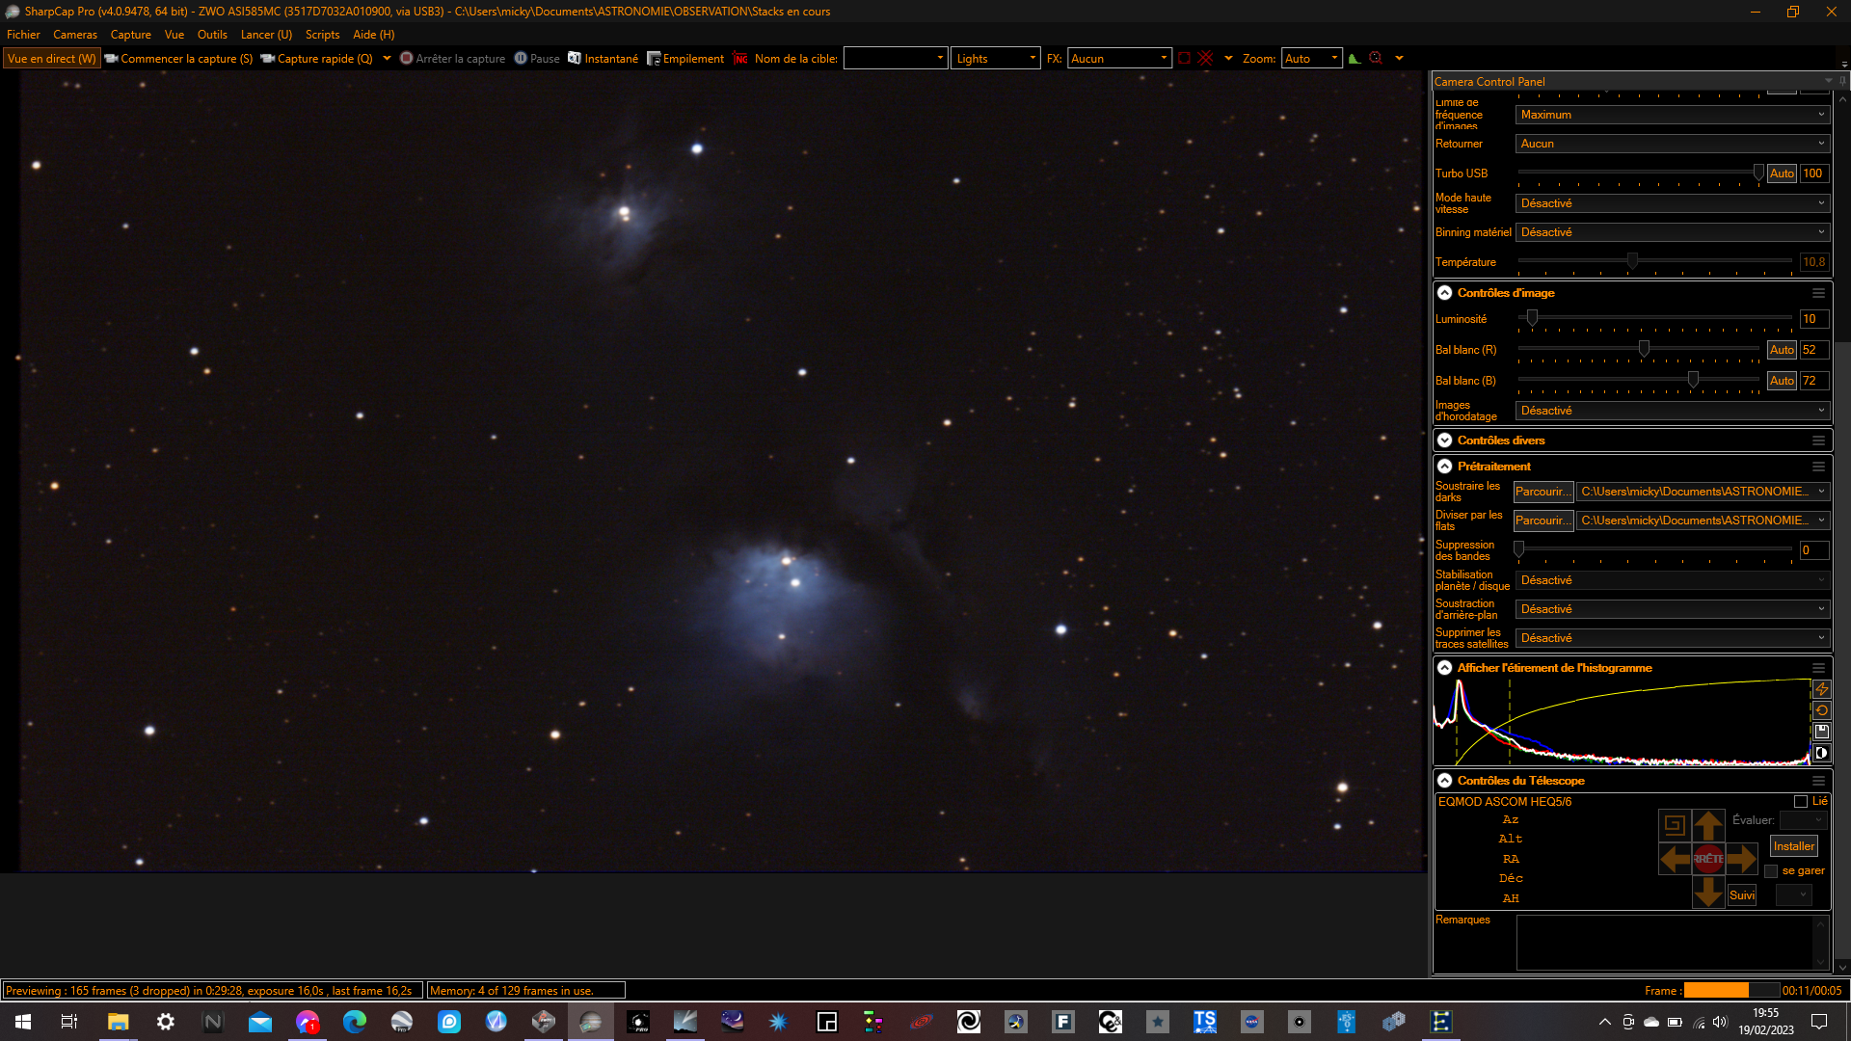Open the Fichier menu
The height and width of the screenshot is (1041, 1851).
(23, 34)
